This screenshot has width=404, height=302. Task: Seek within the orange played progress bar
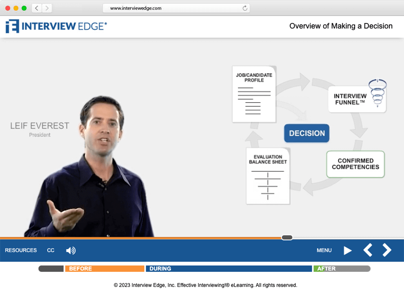[x=141, y=238]
